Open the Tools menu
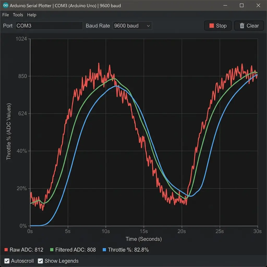 (18, 15)
